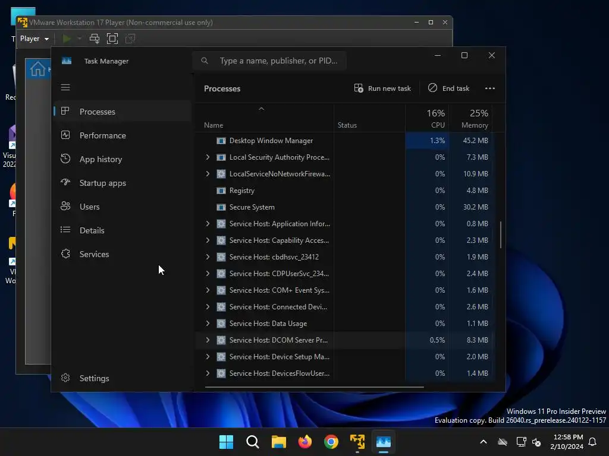Viewport: 609px width, 456px height.
Task: Sort by Status column header
Action: pyautogui.click(x=369, y=118)
